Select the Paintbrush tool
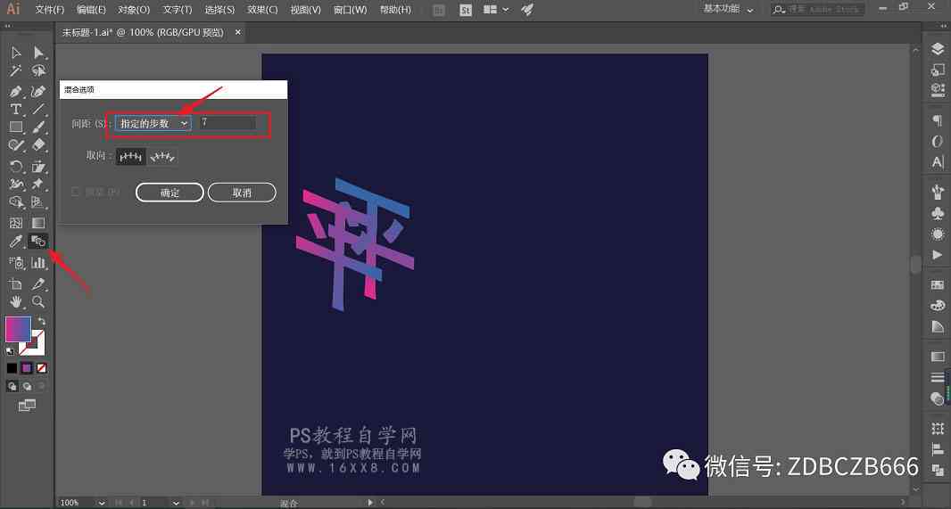The height and width of the screenshot is (509, 951). point(38,127)
